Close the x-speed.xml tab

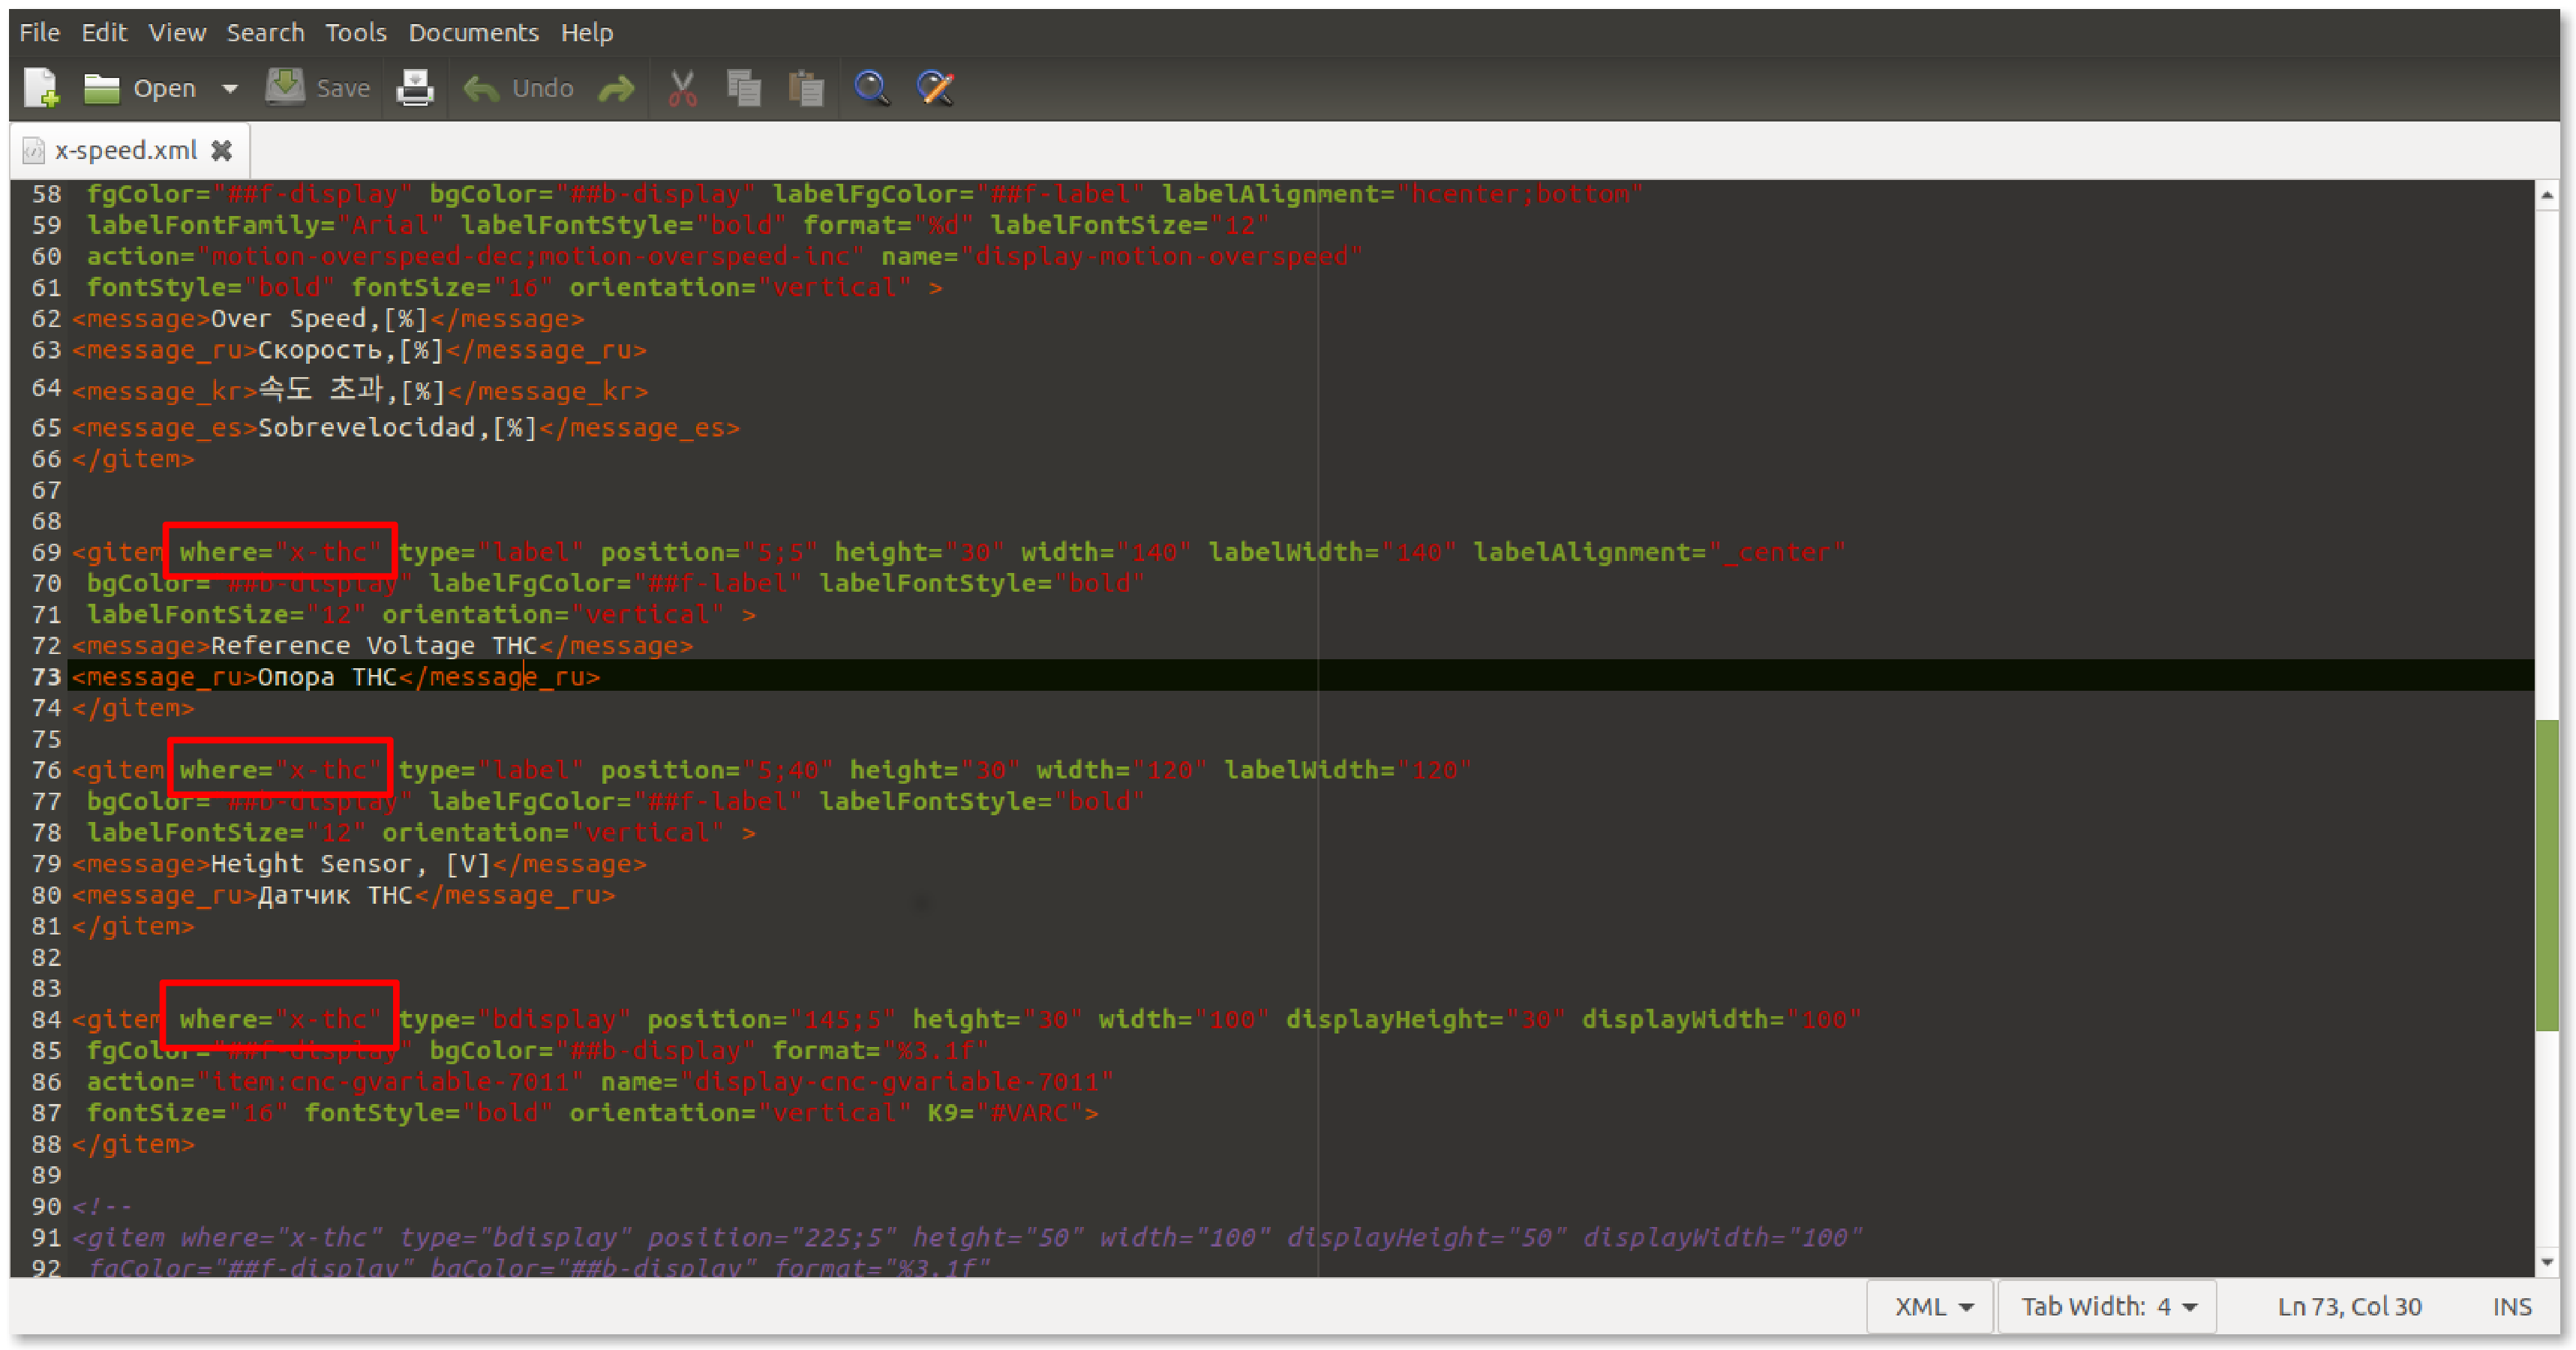[x=222, y=150]
